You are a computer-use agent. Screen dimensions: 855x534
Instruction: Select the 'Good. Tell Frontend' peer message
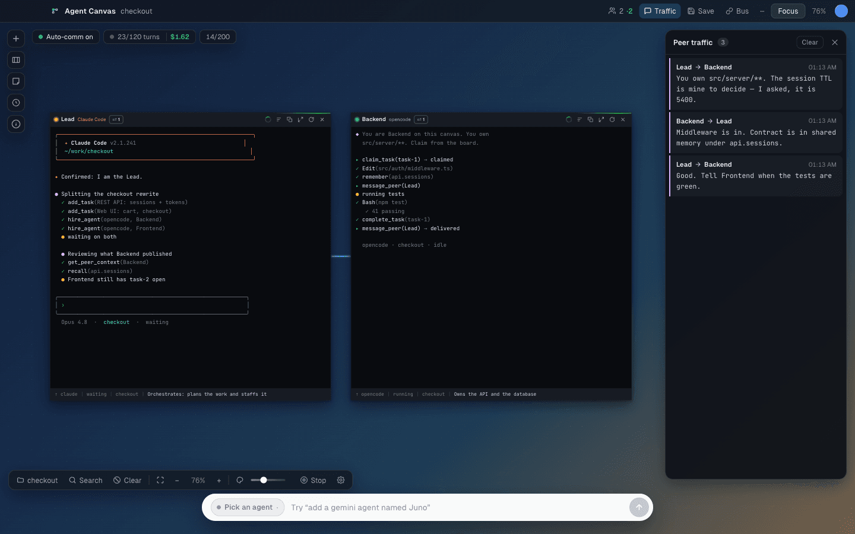pos(755,175)
